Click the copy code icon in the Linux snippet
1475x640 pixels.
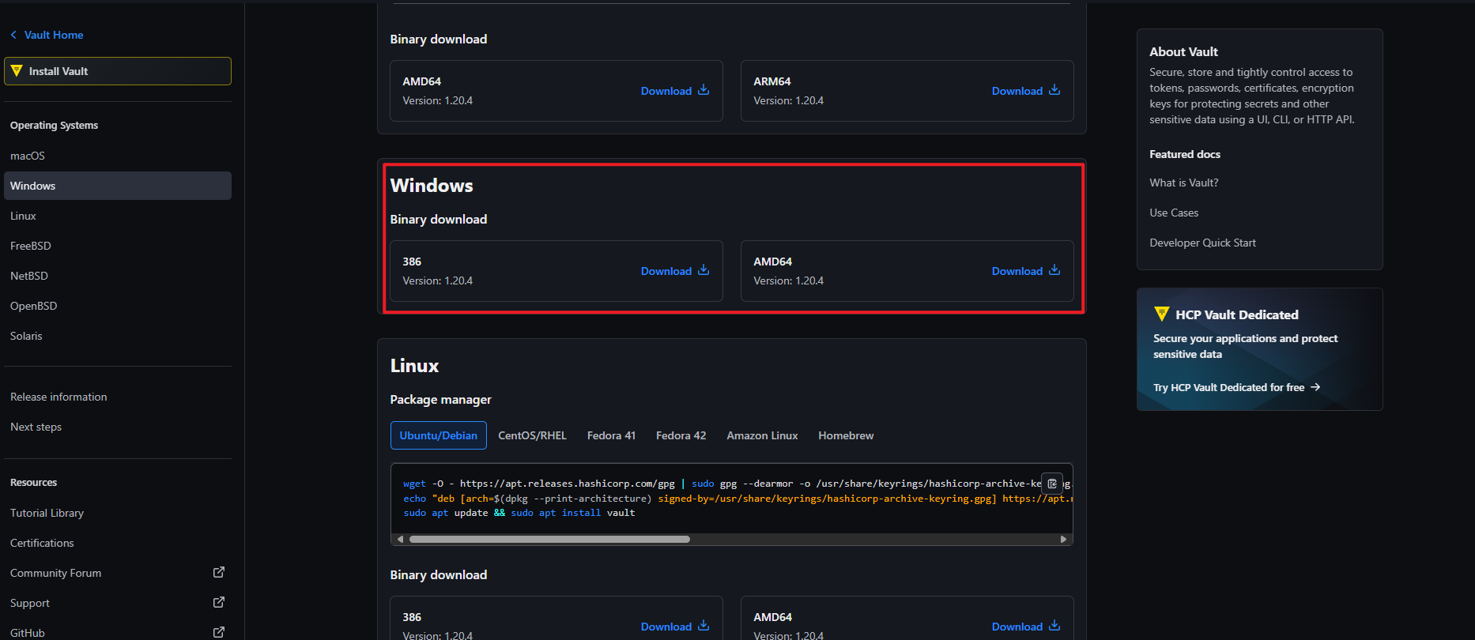[x=1052, y=484]
